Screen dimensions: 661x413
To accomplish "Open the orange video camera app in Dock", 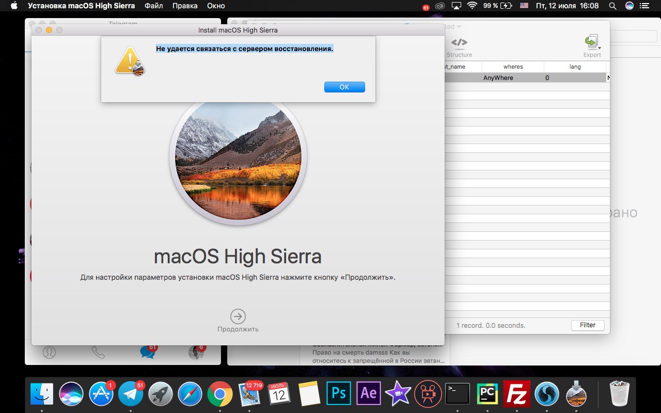I will pos(428,394).
